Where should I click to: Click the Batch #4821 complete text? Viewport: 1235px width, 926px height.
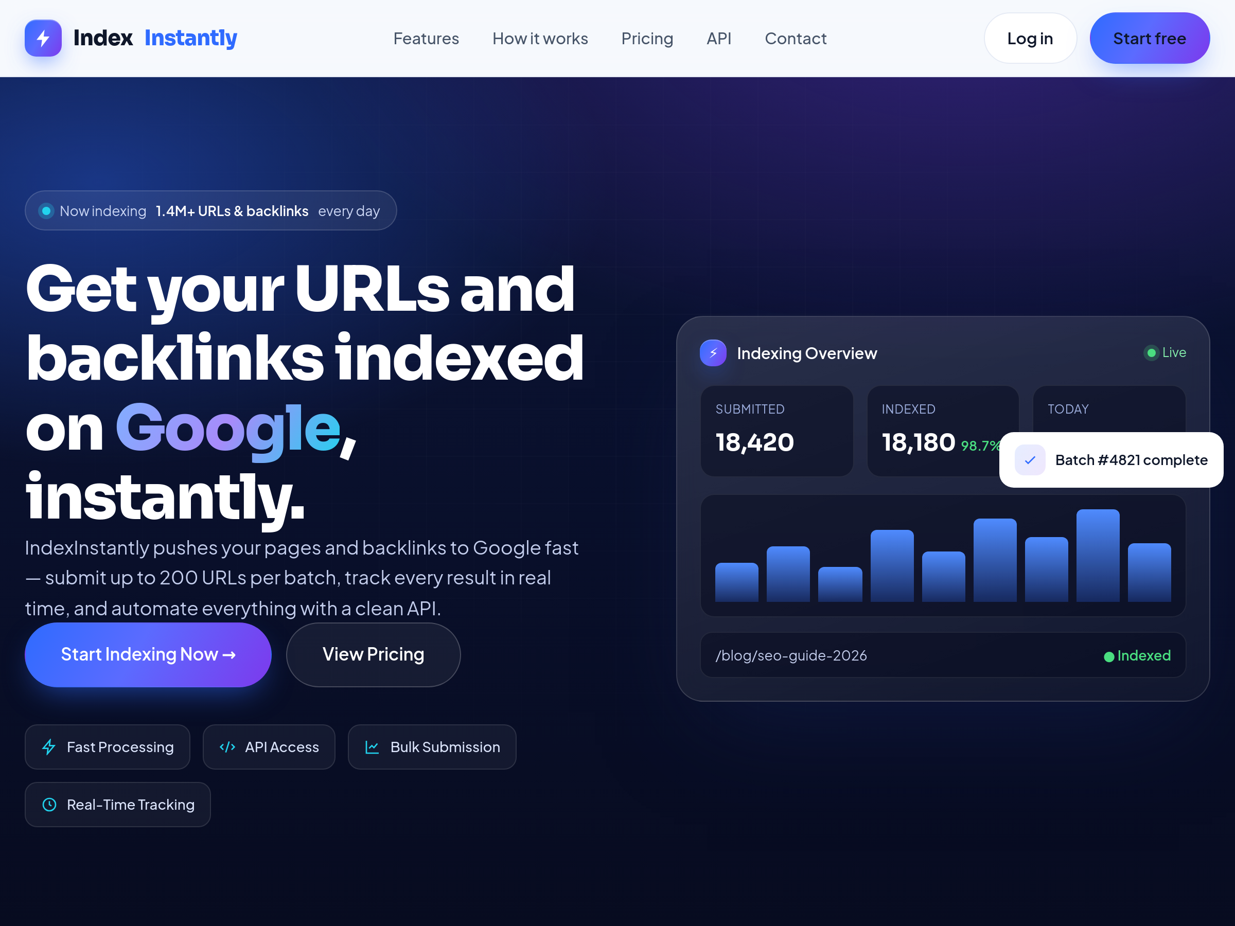(x=1131, y=460)
